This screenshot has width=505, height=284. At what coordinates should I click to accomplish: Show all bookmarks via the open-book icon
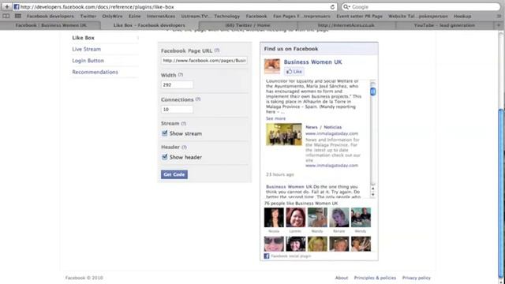6,16
